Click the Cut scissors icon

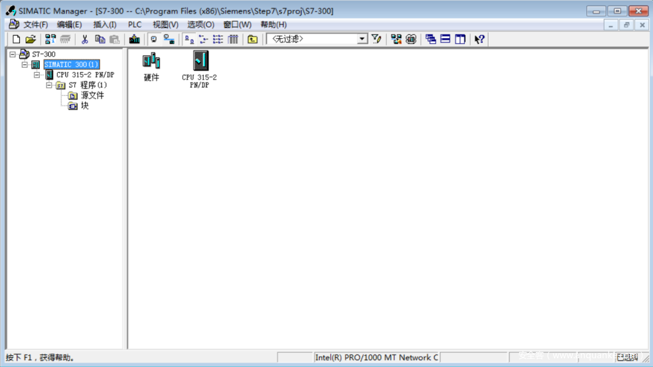[85, 39]
